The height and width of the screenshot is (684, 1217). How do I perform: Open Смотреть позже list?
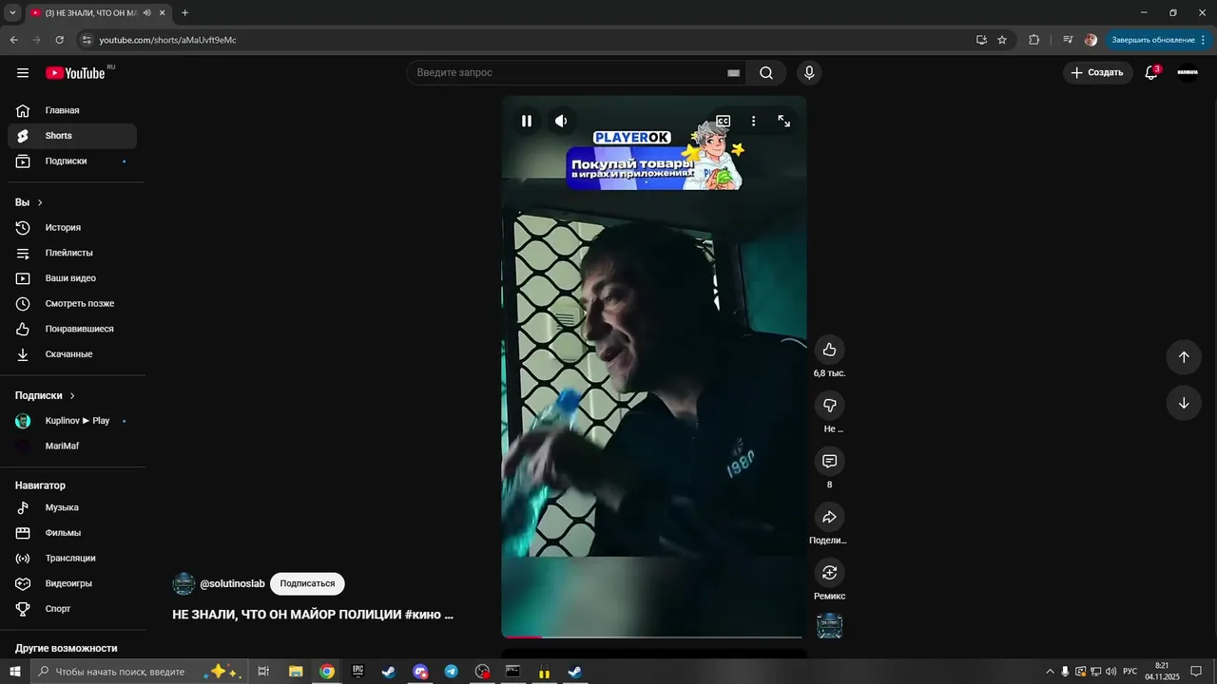[72, 304]
